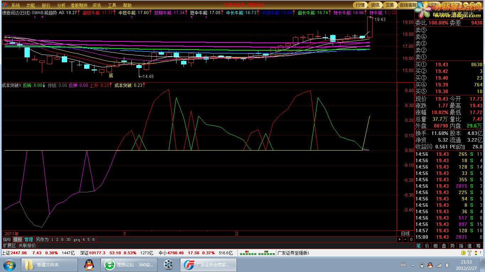This screenshot has width=485, height=272.
Task: Open the Windows Start button
Action: click(9, 264)
